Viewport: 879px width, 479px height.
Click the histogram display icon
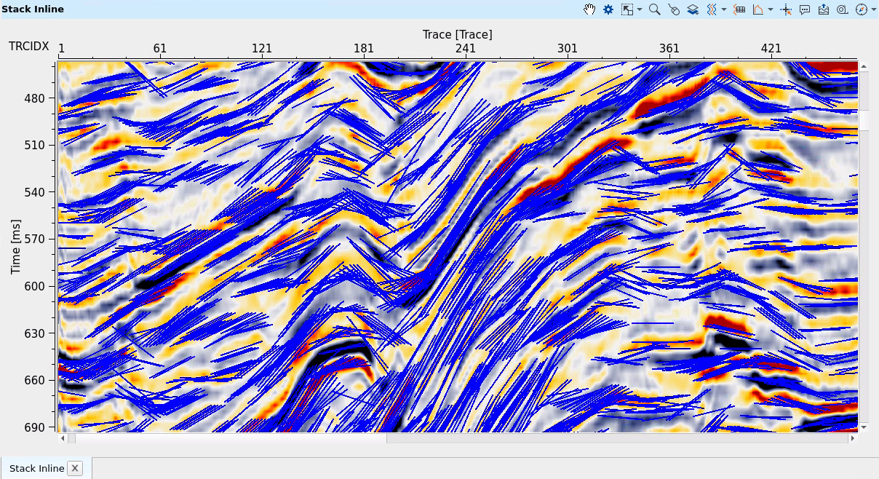coord(757,9)
